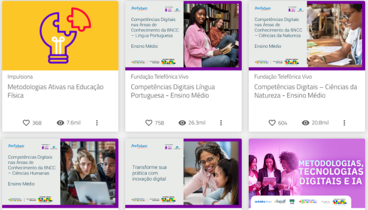Open the Transforme sua prática thumbnail

[183, 173]
